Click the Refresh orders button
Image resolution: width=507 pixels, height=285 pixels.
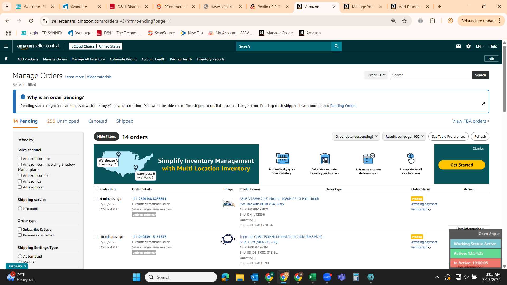coord(480,136)
